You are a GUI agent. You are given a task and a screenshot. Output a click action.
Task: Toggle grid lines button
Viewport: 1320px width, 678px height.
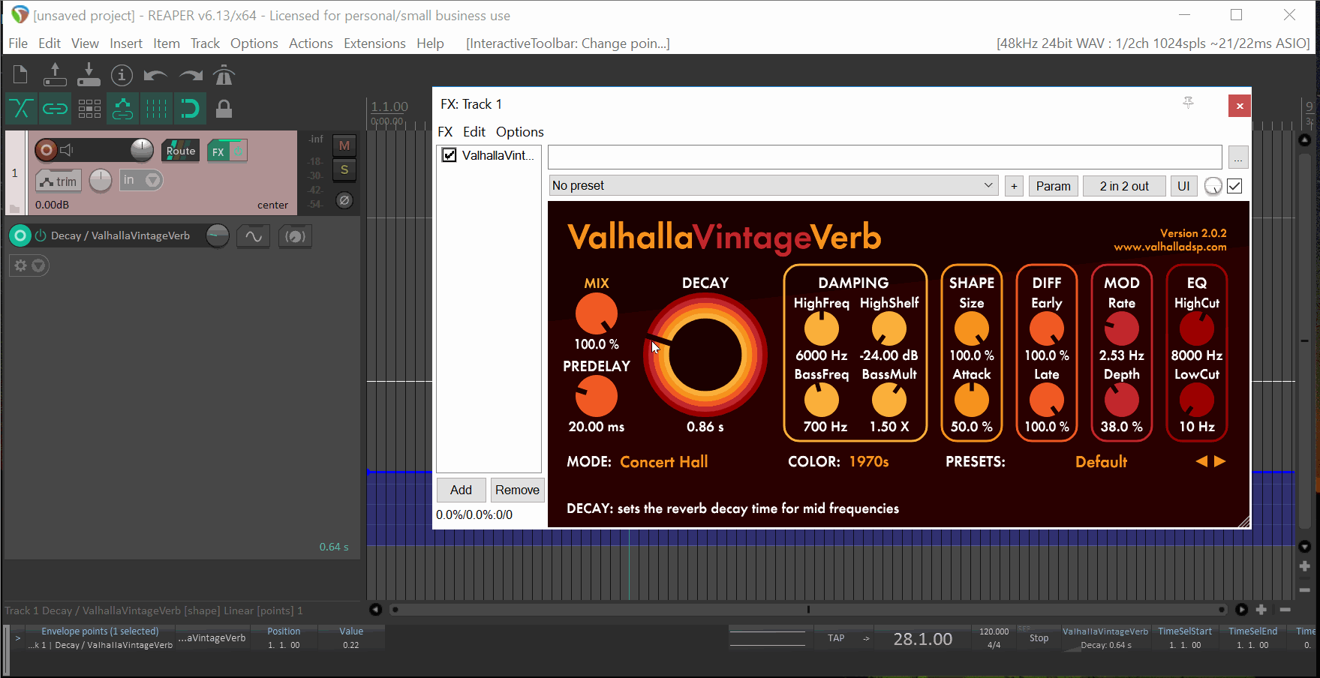pos(156,109)
